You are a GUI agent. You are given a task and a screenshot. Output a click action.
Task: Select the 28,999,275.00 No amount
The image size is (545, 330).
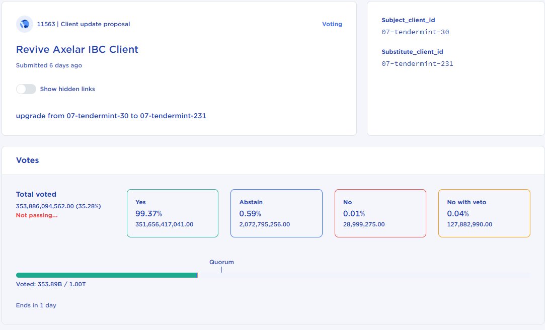(x=364, y=224)
